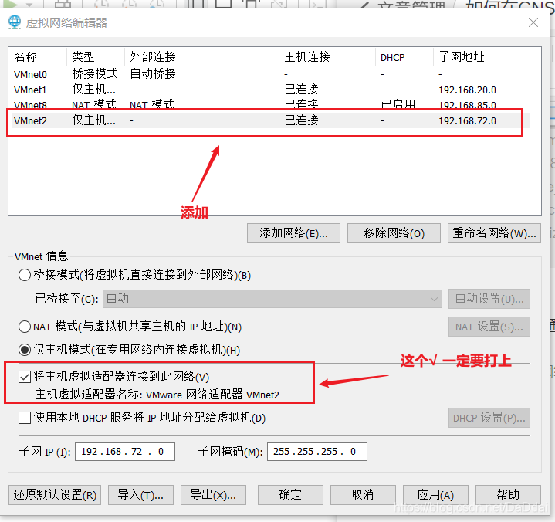Click the 应用(A) button
Viewport: 555px width, 522px height.
435,495
